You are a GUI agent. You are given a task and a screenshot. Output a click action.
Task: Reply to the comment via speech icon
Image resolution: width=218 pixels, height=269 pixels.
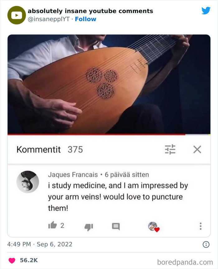(116, 226)
